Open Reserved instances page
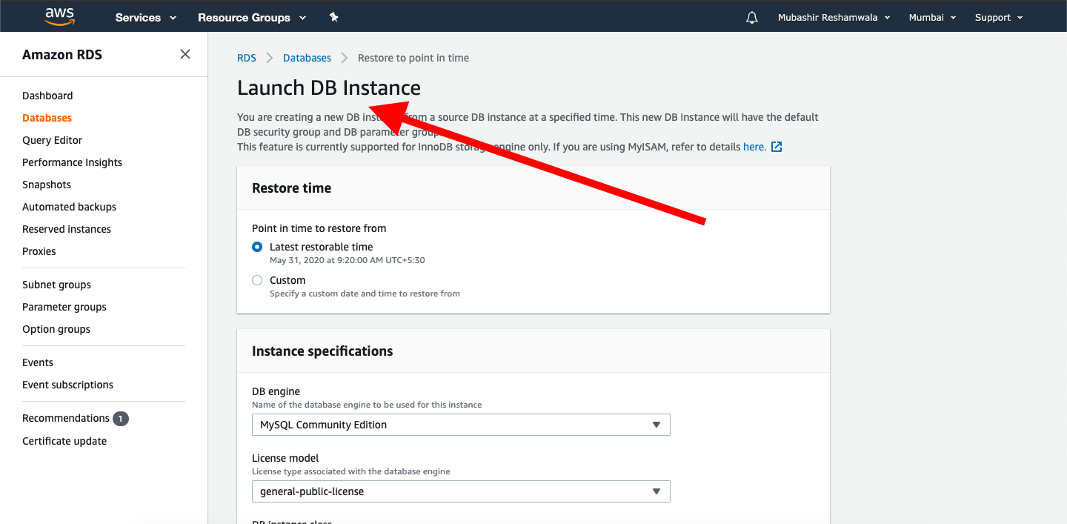This screenshot has width=1067, height=524. coord(67,229)
